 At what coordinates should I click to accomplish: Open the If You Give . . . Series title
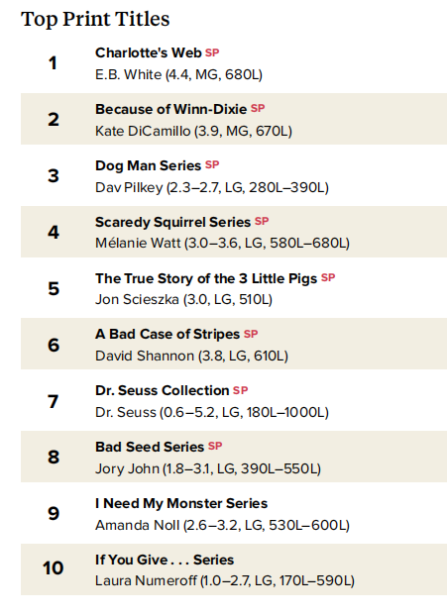[x=165, y=560]
